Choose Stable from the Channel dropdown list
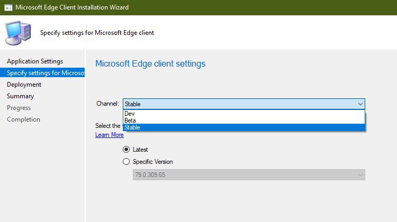This screenshot has width=397, height=222. tap(244, 127)
